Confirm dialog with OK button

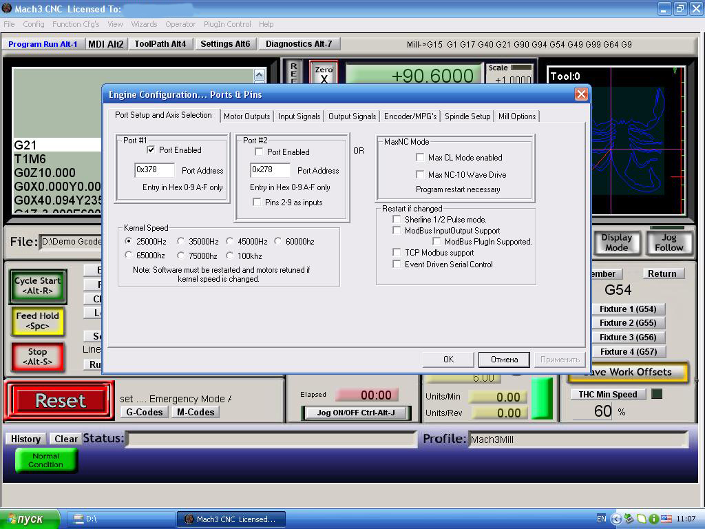point(448,359)
